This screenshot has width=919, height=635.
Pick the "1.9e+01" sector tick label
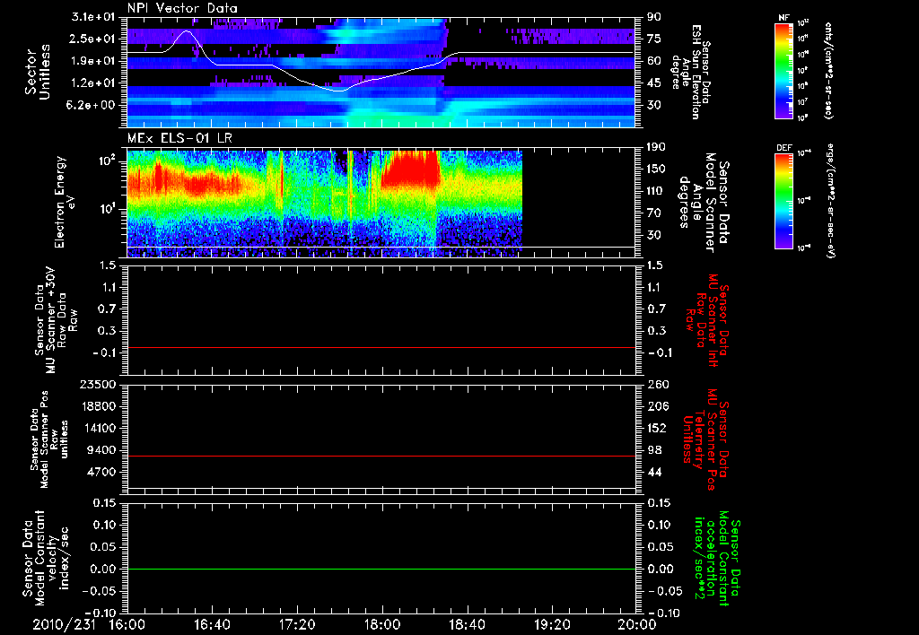93,61
